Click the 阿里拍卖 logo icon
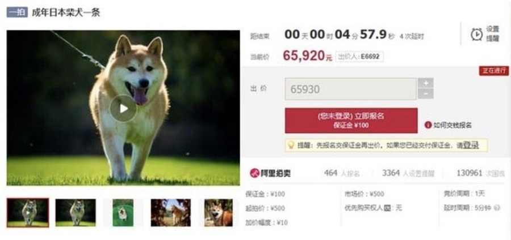This screenshot has width=511, height=240. pyautogui.click(x=254, y=173)
